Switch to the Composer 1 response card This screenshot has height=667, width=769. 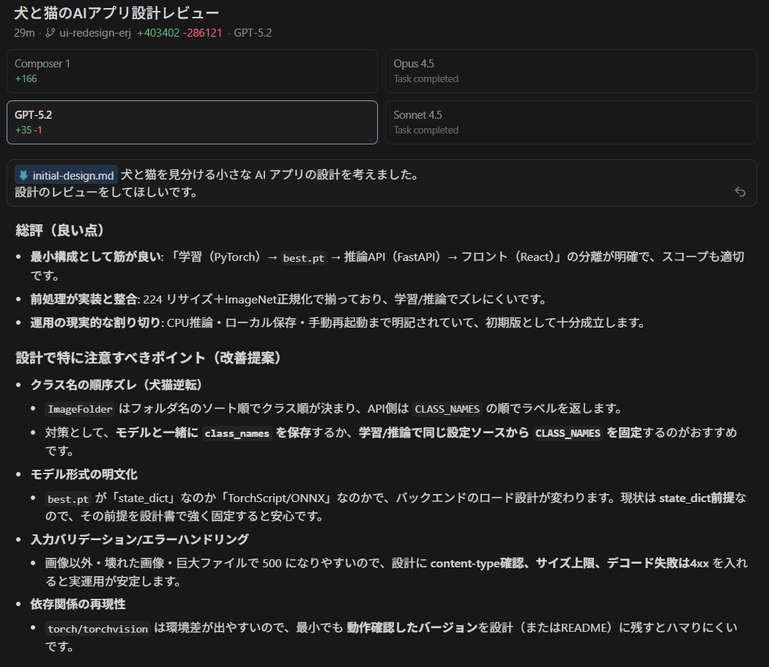pos(192,71)
